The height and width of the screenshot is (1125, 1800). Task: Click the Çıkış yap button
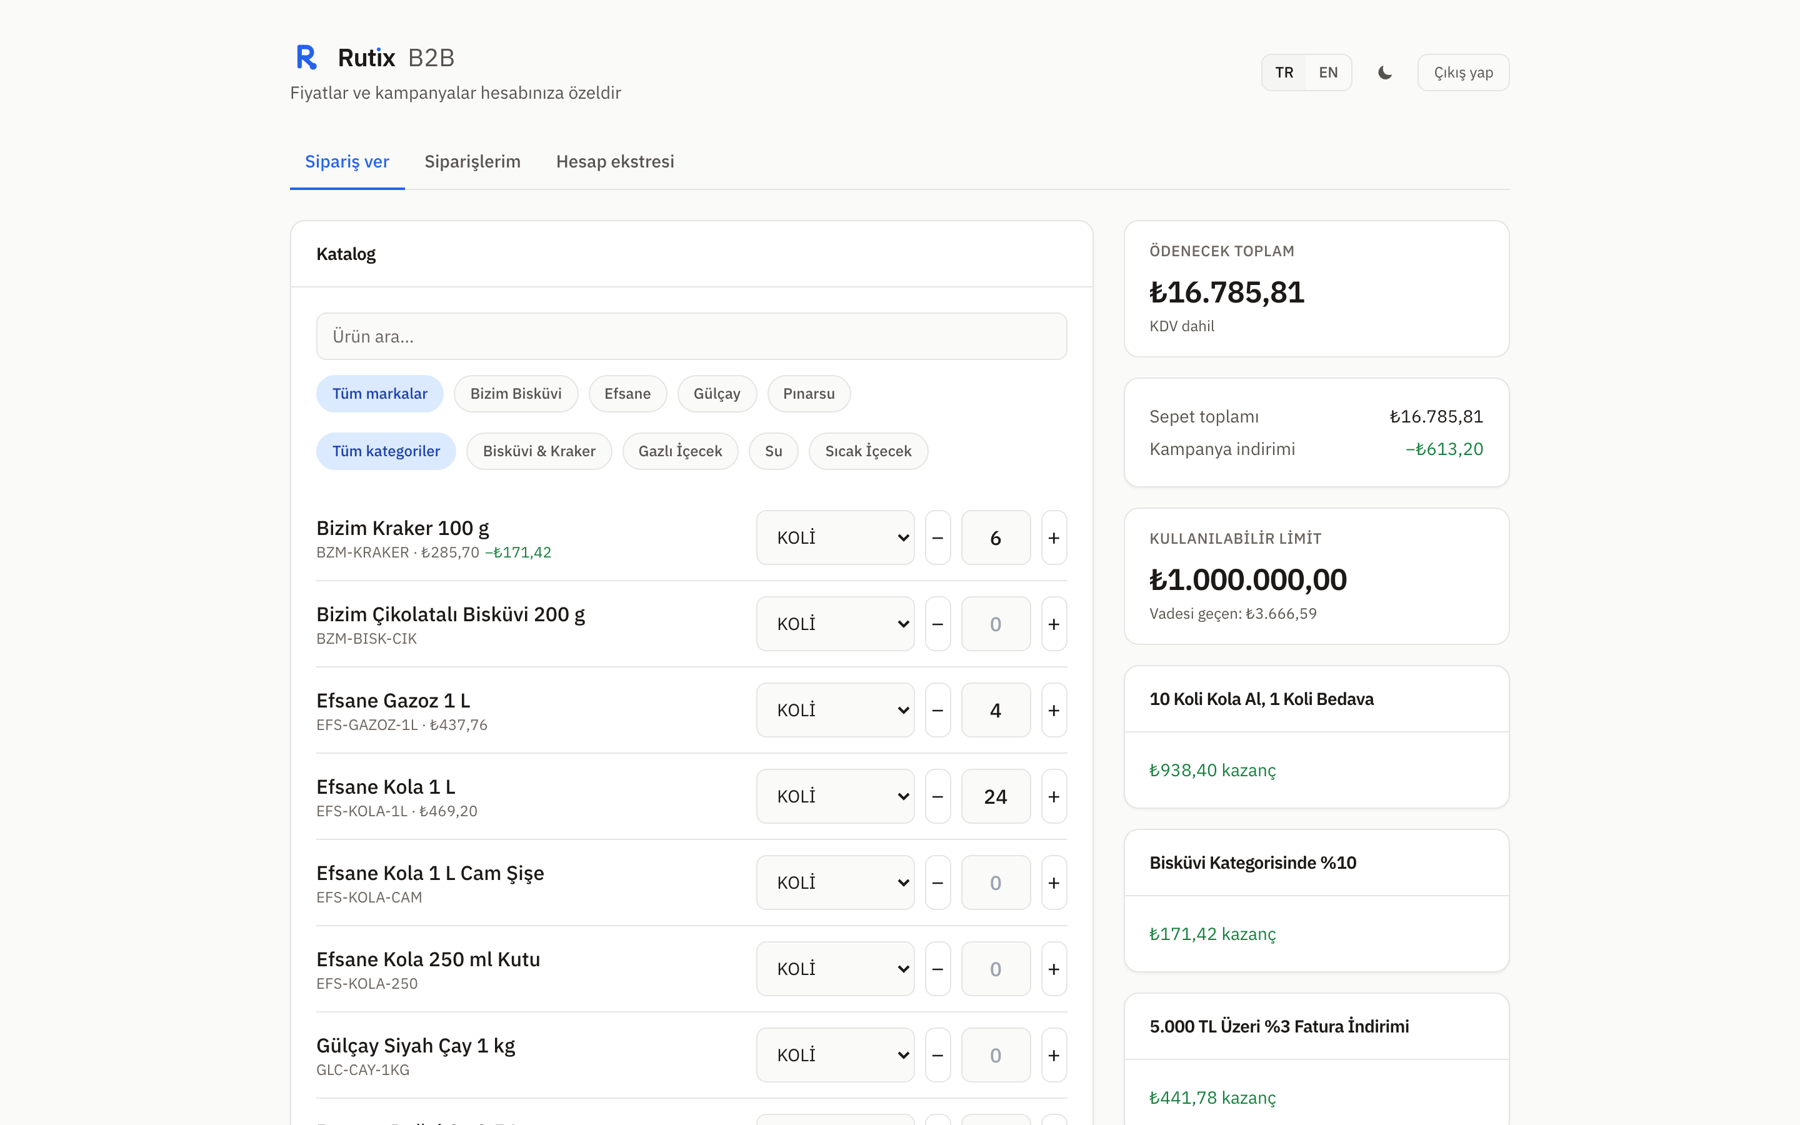coord(1463,72)
